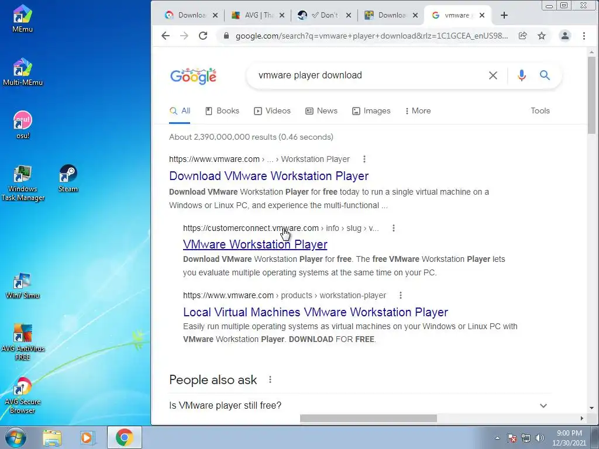The width and height of the screenshot is (599, 449).
Task: Click Chrome's forward arrow
Action: click(x=184, y=36)
